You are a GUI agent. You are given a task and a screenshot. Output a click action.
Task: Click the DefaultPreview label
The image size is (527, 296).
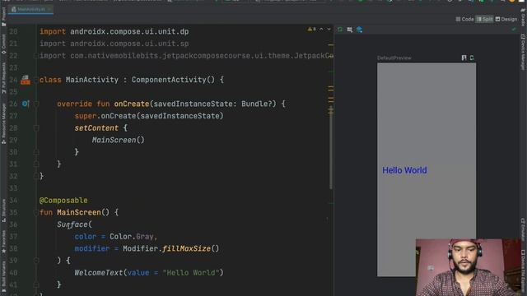(x=394, y=58)
